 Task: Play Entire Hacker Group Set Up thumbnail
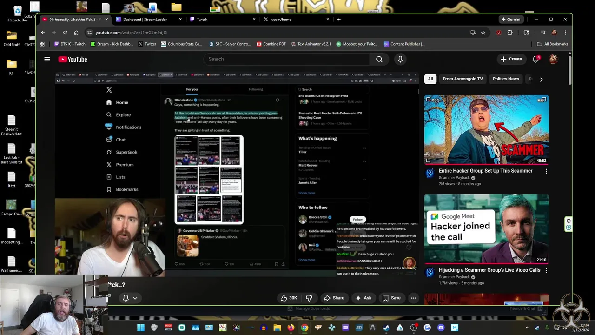pos(486,129)
